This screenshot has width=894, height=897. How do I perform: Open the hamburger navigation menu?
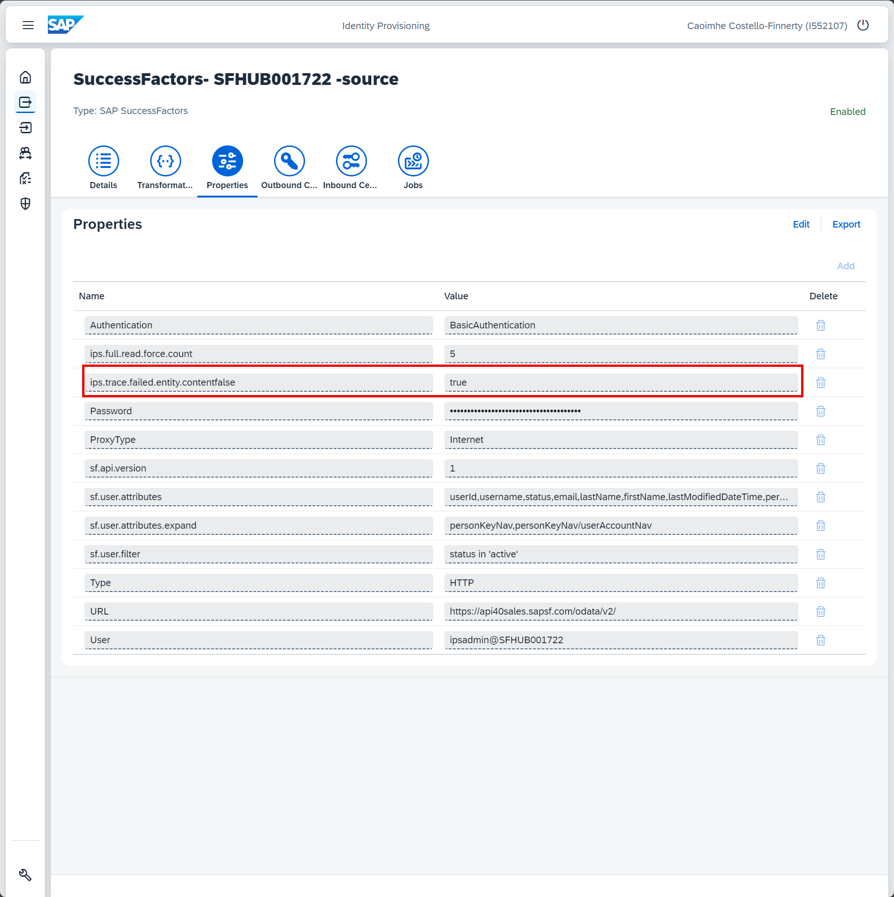click(x=28, y=25)
